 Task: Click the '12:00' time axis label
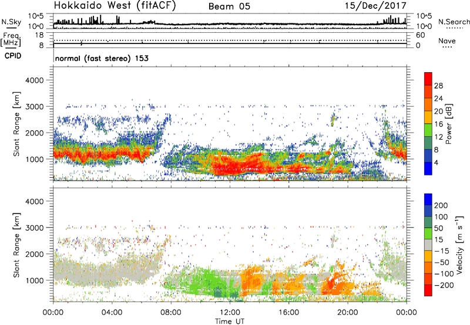[x=230, y=313]
